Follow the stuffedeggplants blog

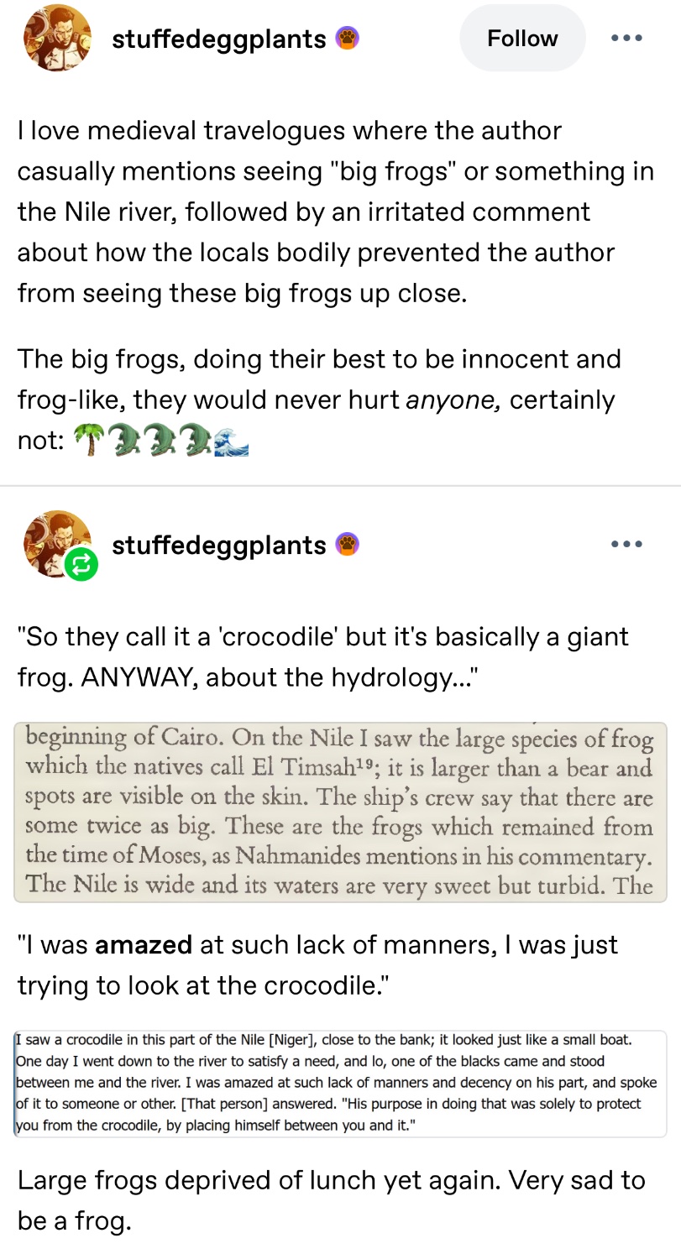522,38
